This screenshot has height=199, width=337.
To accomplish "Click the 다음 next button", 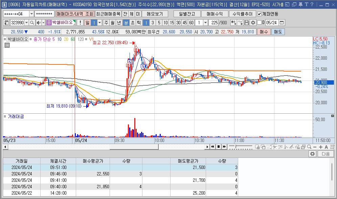I will click(x=325, y=154).
